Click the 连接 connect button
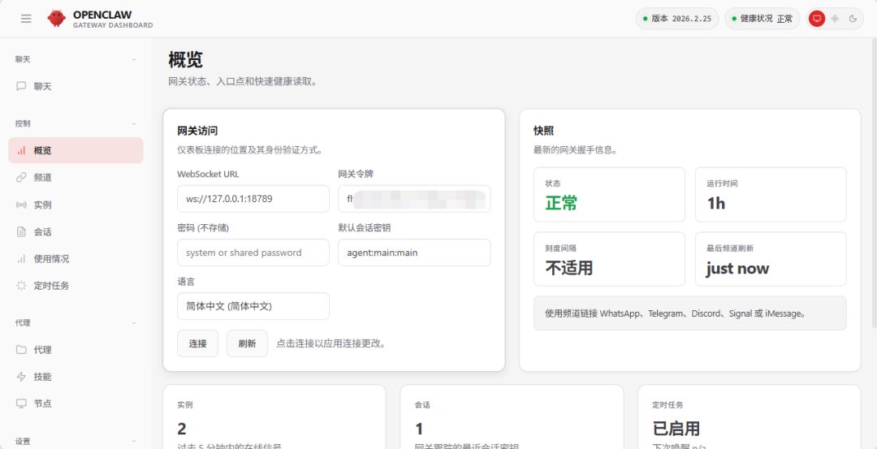 point(197,343)
